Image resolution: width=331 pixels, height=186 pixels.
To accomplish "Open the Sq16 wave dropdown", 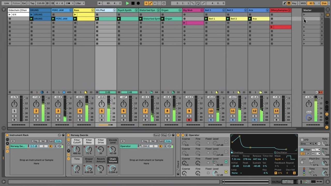I will [279, 159].
